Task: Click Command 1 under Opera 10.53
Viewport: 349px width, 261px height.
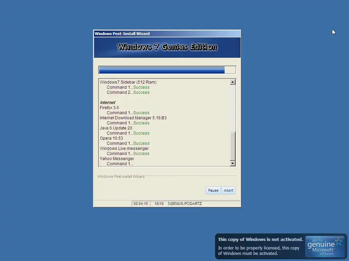Action: point(128,143)
